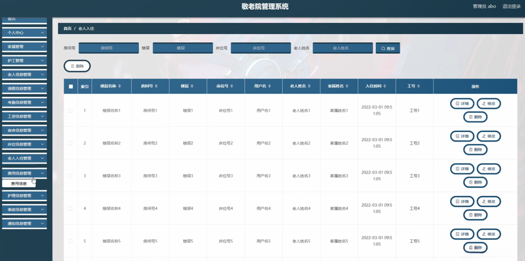Expand the 通知信息管理 sidebar menu
This screenshot has width=525, height=261.
(24, 224)
